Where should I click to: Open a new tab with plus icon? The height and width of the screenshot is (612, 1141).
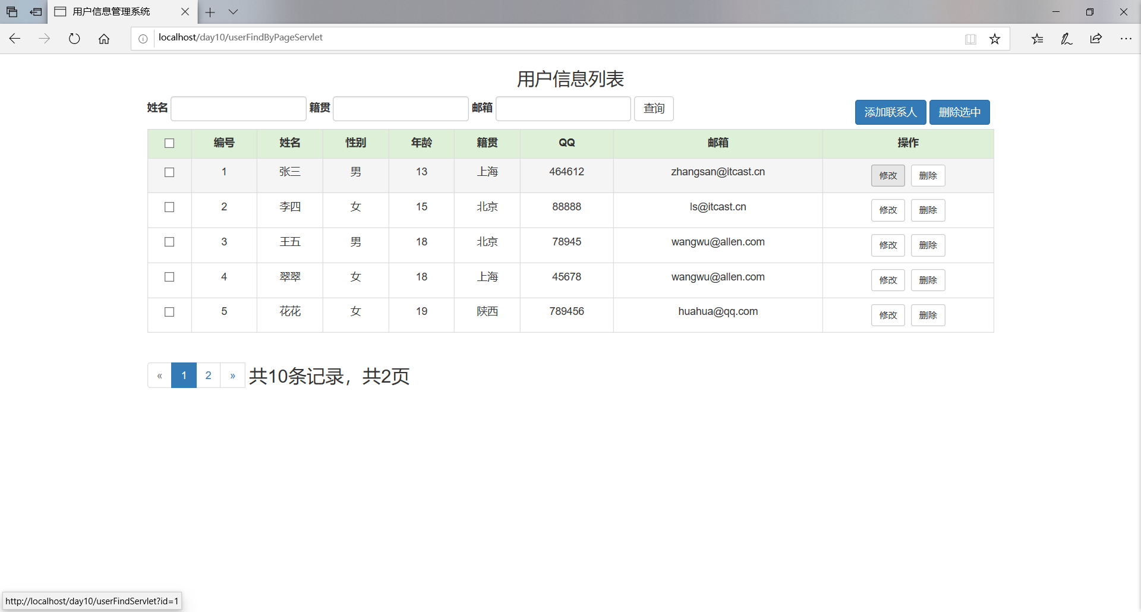210,12
